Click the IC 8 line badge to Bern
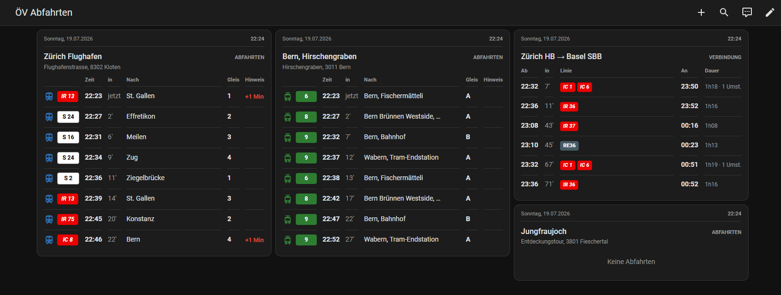The height and width of the screenshot is (295, 781). tap(68, 240)
